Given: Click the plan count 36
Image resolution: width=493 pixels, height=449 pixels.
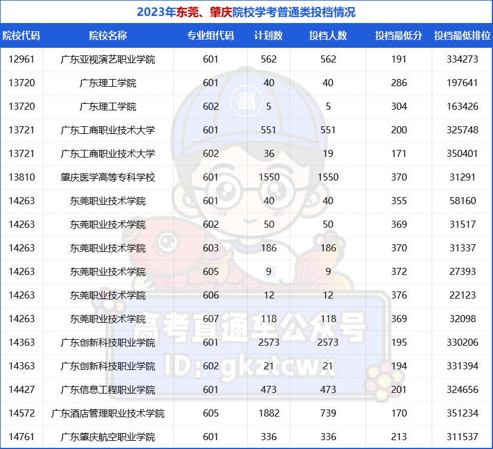Looking at the screenshot, I should pos(269,153).
